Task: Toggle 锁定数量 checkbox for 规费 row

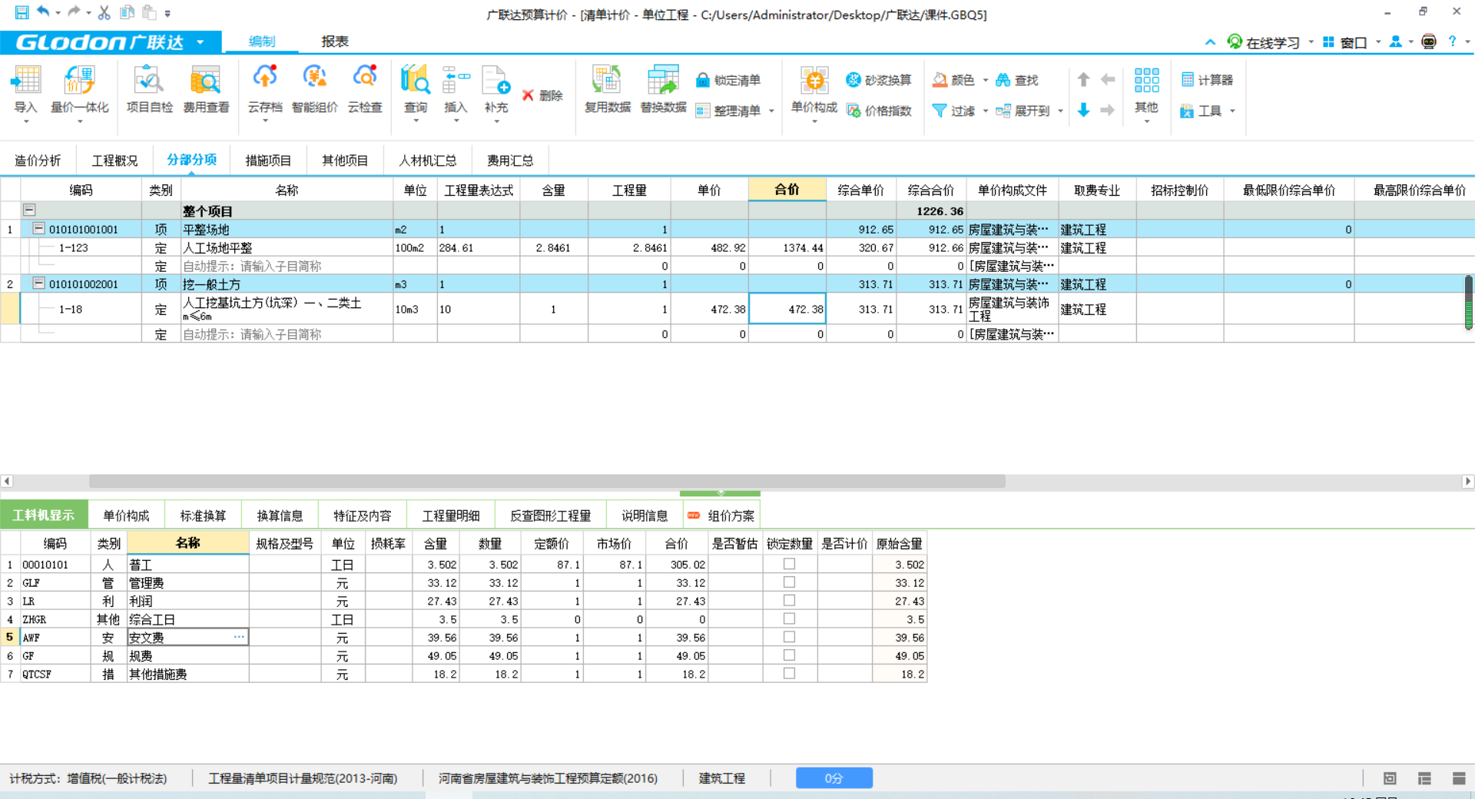Action: pos(789,655)
